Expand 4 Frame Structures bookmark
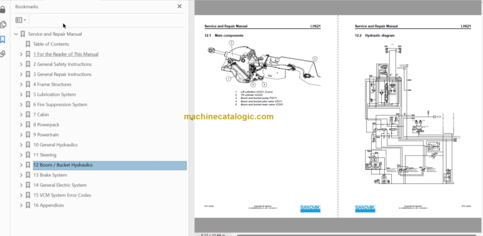Screen dimensions: 483x236 click(x=21, y=84)
